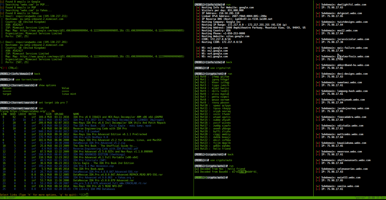Click the 'Decoded from Base64' output line
Image resolution: width=386 pixels, height=200 pixels.
[x=226, y=172]
